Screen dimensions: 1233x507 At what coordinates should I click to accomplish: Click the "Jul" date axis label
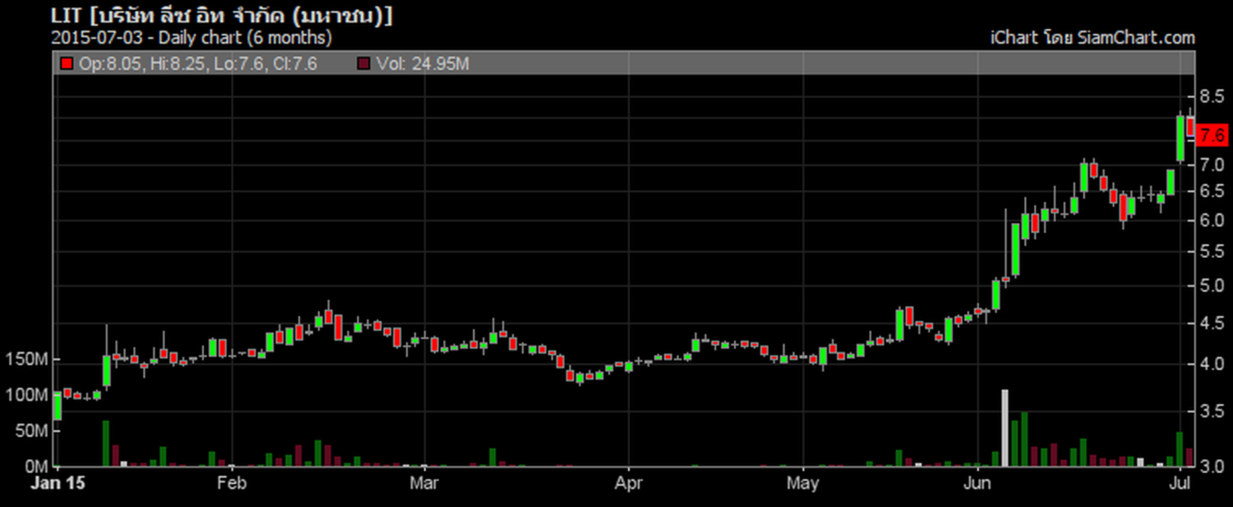pyautogui.click(x=1179, y=482)
